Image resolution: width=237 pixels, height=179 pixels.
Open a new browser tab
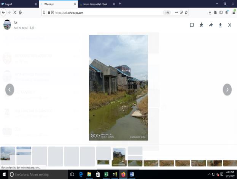120,4
